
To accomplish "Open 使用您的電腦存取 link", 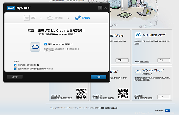I will tap(146, 98).
